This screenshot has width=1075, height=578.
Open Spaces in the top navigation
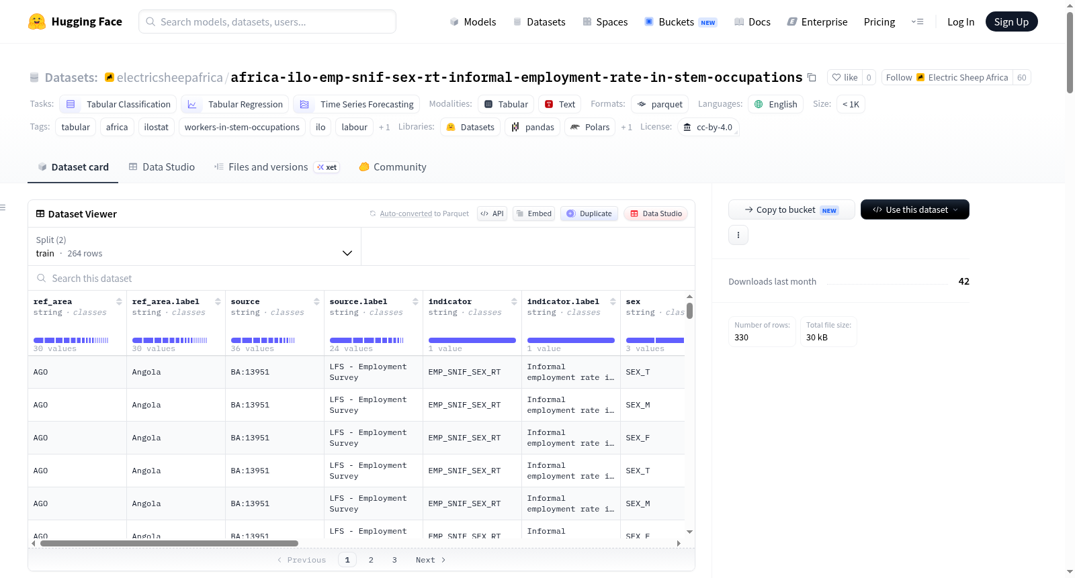[605, 21]
